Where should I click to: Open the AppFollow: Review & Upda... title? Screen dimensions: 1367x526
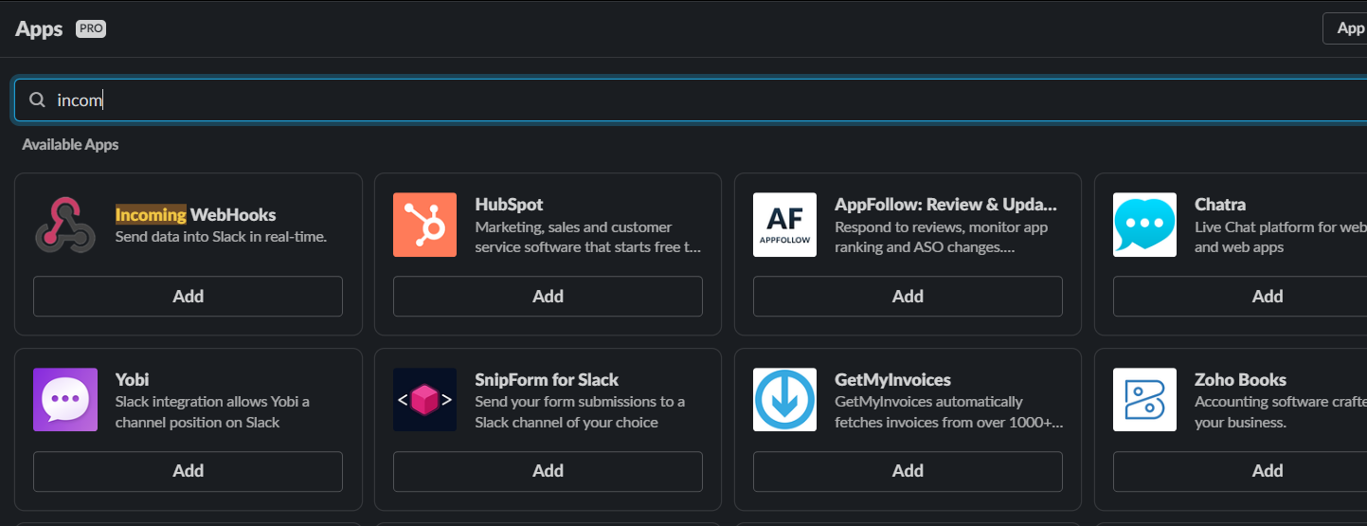click(x=945, y=204)
